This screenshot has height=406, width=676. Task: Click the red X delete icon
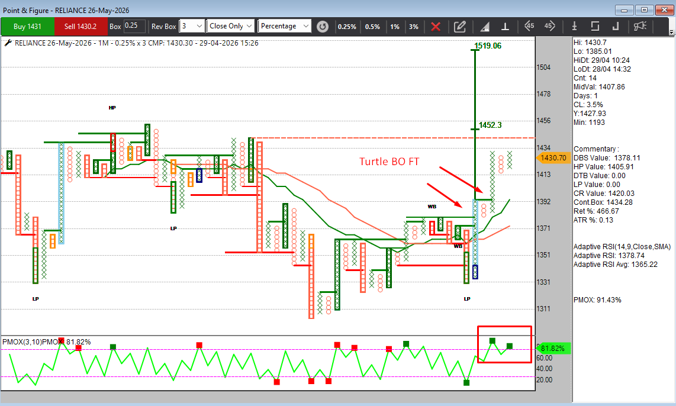tap(436, 27)
